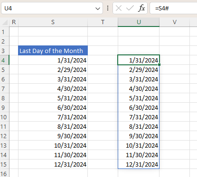Click column S cell showing 5/31/2024
The width and height of the screenshot is (197, 177).
tap(53, 98)
